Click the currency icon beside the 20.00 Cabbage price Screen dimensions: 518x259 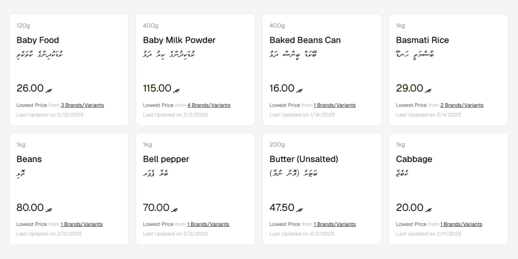click(429, 210)
